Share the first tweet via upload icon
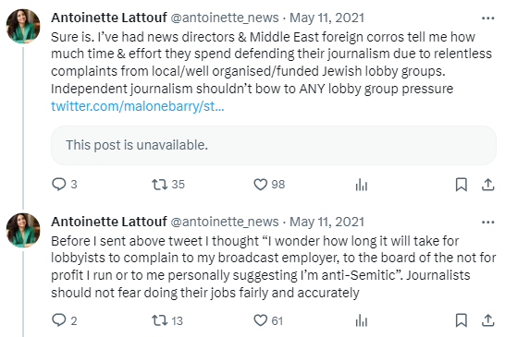The image size is (505, 337). click(x=488, y=185)
